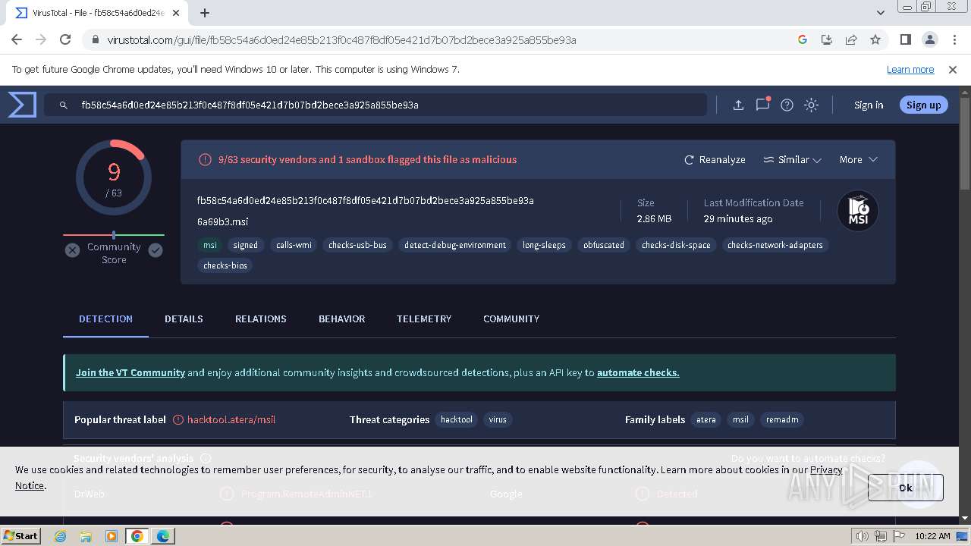
Task: Click the msi tag
Action: pos(210,245)
